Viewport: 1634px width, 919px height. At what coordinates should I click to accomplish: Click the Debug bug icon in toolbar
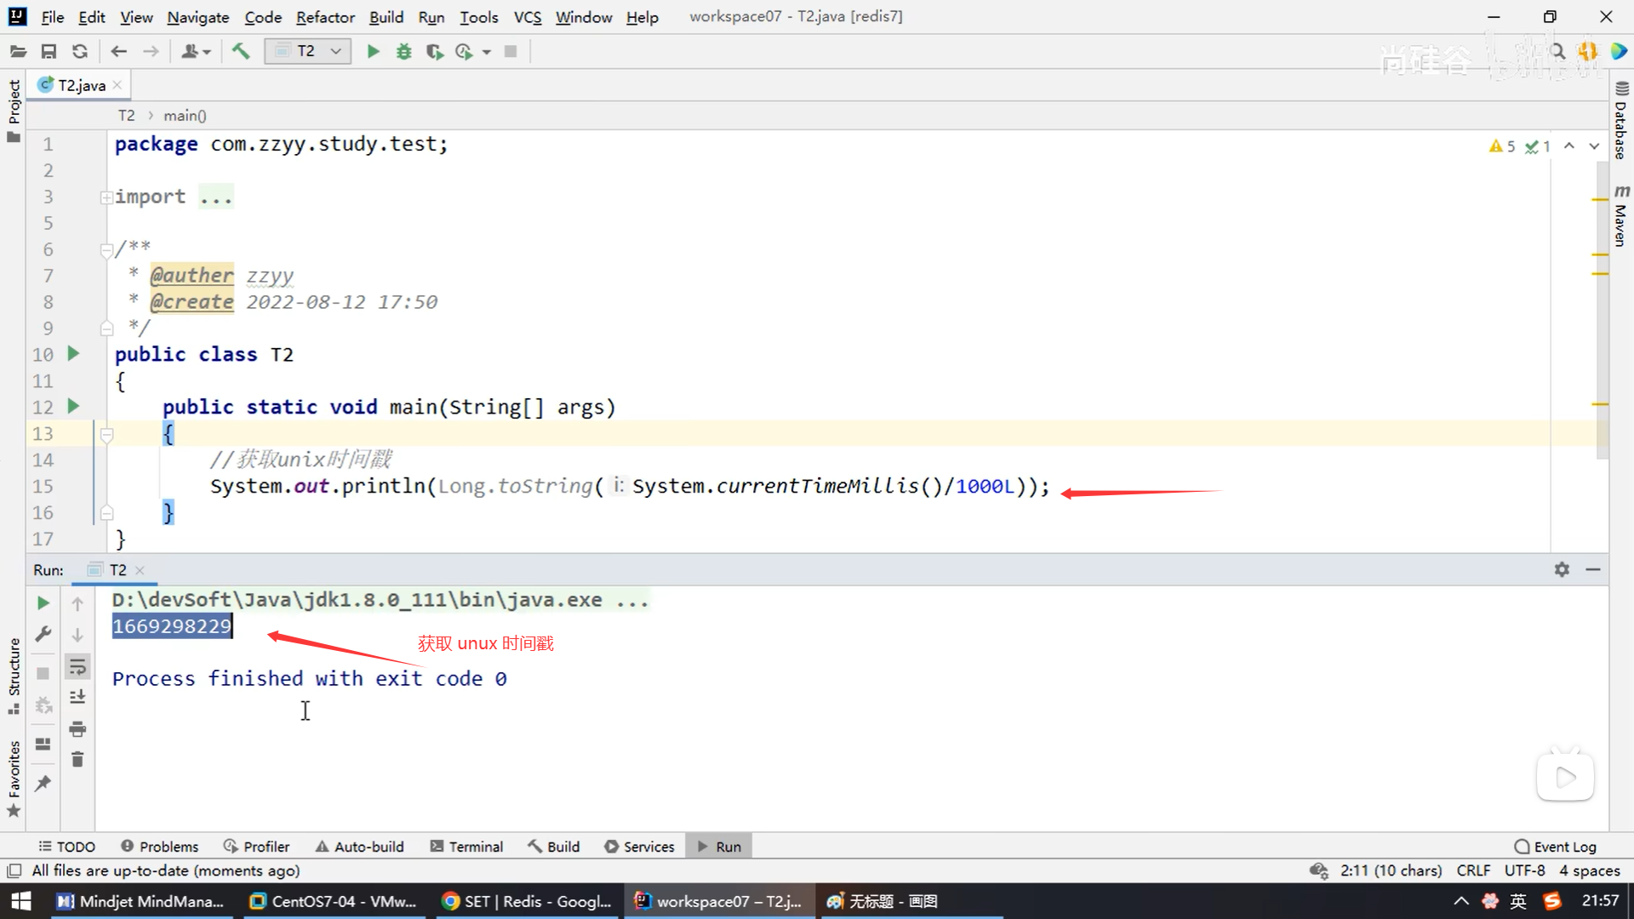click(x=403, y=52)
